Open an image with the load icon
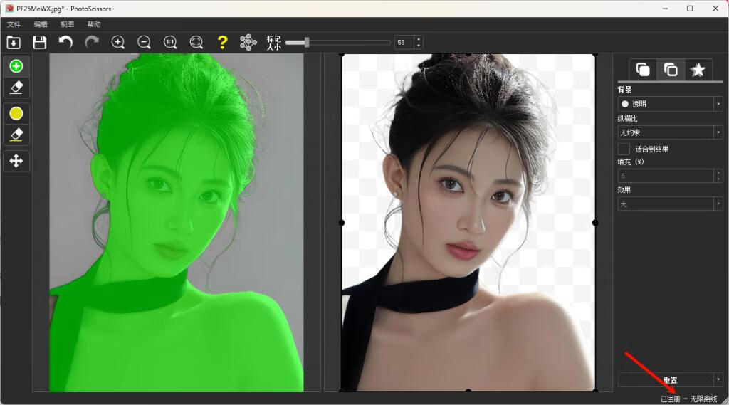 (14, 42)
